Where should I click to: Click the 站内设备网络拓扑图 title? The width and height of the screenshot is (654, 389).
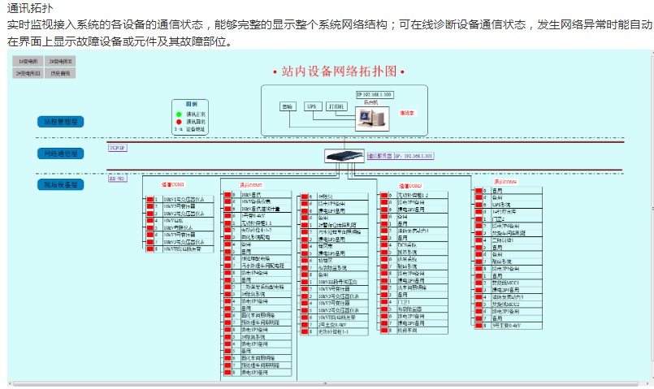click(x=339, y=71)
